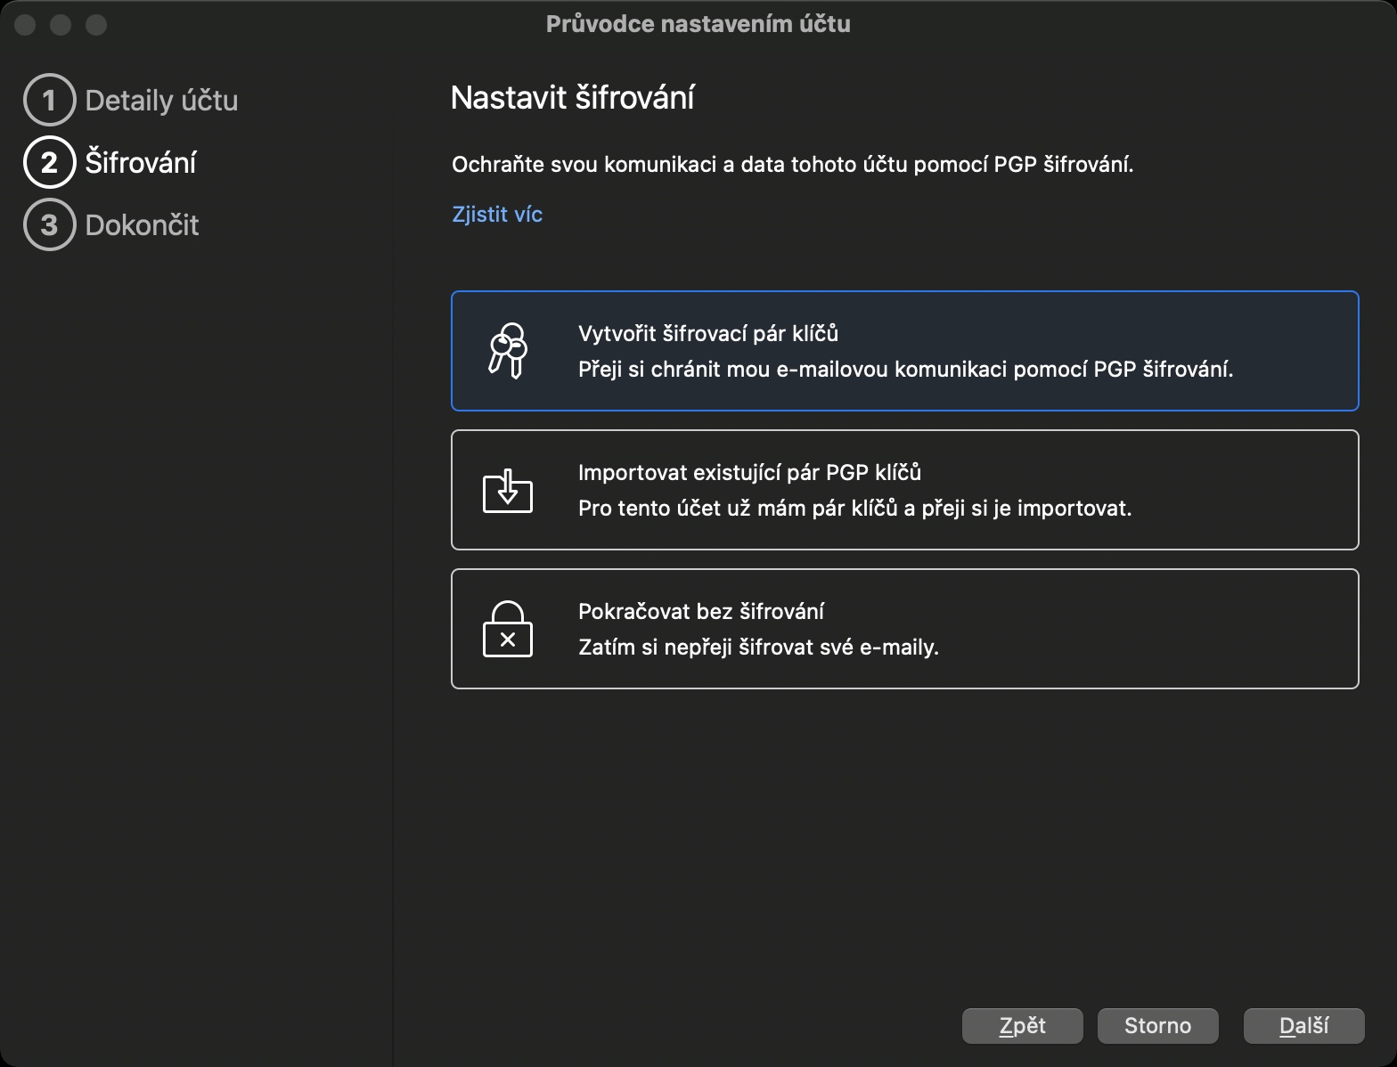Click description text about PGP šifrování protection
Screen dimensions: 1397x1067
point(792,165)
